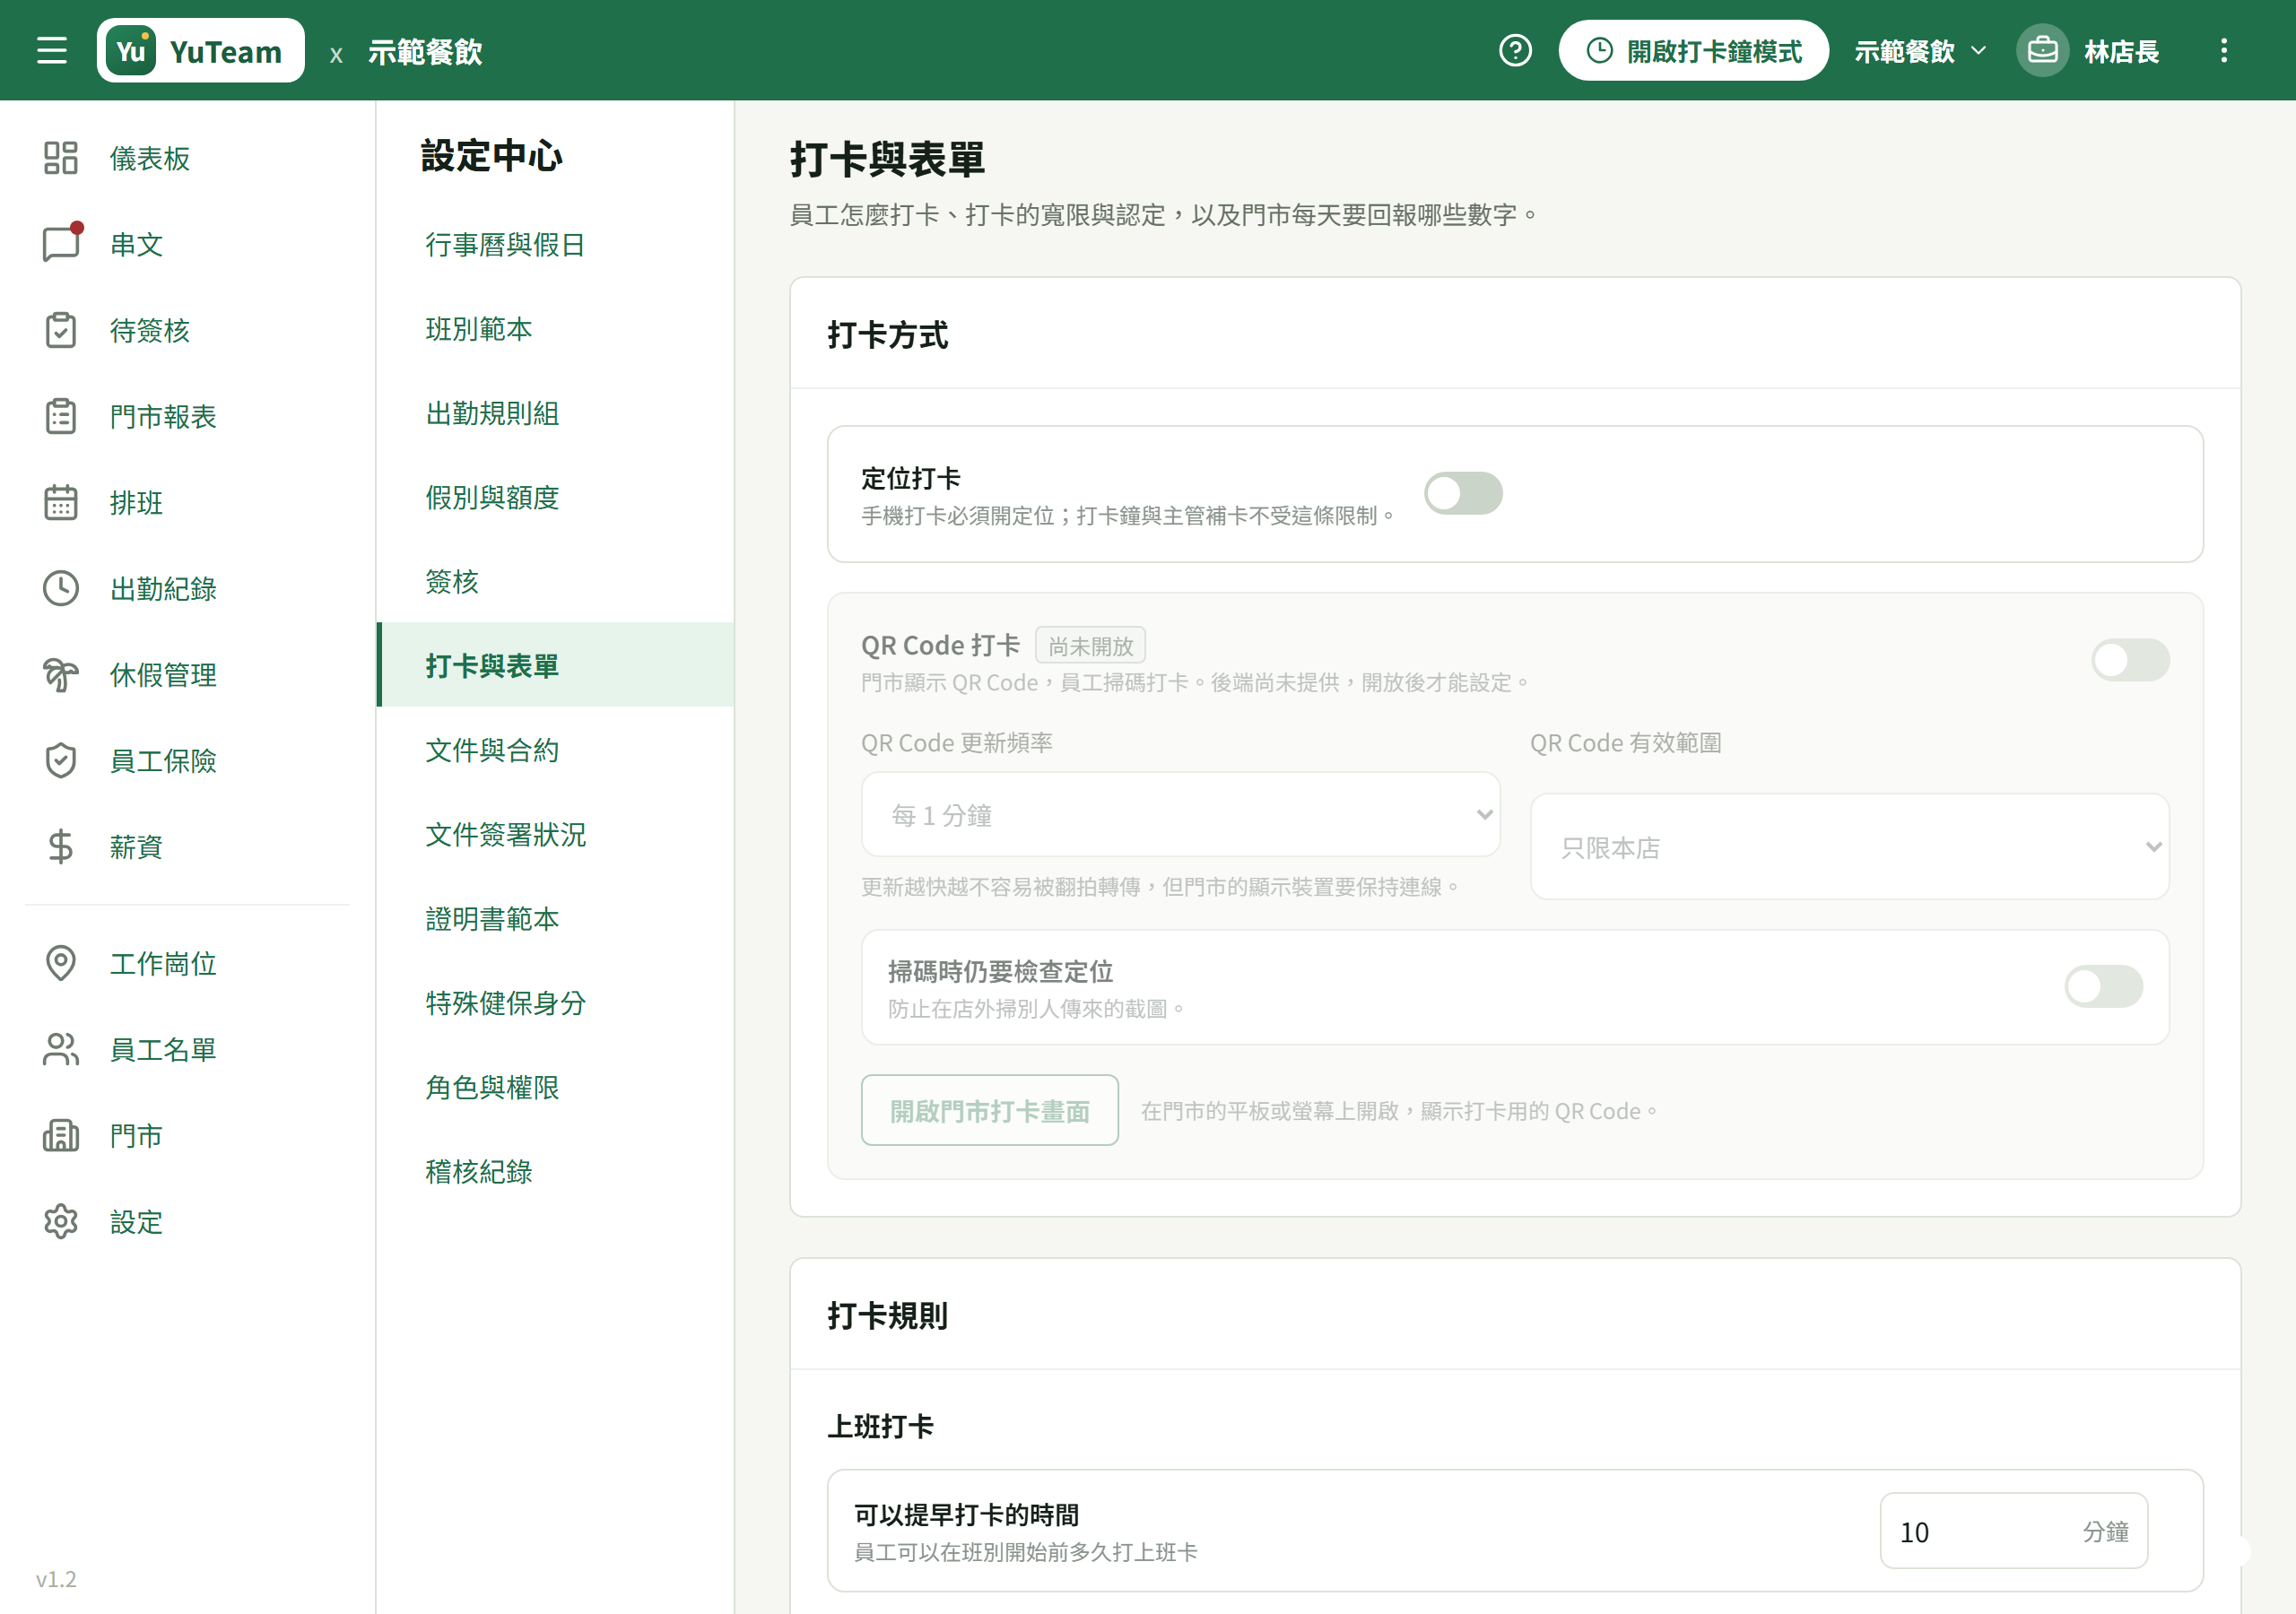The image size is (2296, 1614).
Task: Click the 開啟門市打卡畫面 button
Action: (x=989, y=1110)
